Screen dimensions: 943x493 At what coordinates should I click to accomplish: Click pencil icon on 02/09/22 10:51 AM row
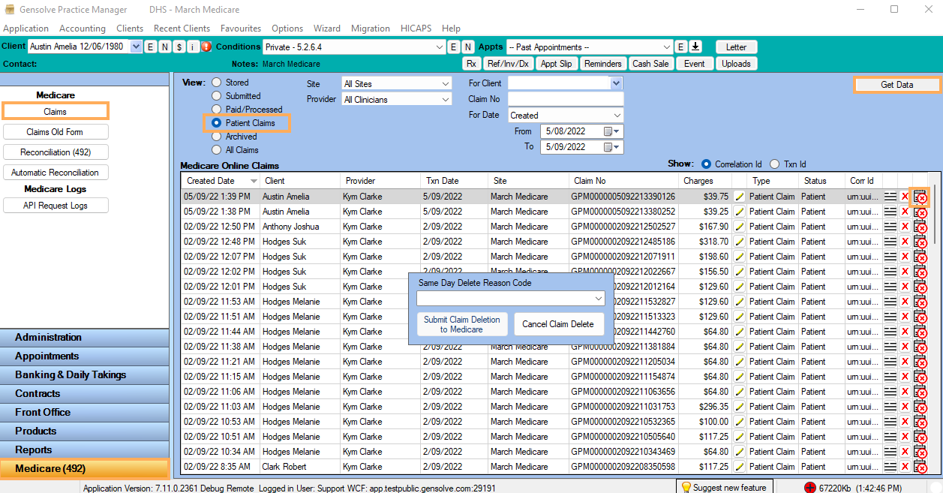(739, 437)
